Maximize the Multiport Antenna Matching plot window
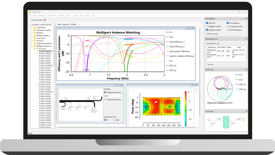The image size is (275, 155). [x=192, y=28]
